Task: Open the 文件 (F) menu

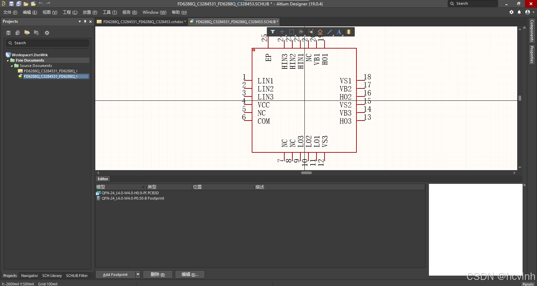Action: point(10,12)
